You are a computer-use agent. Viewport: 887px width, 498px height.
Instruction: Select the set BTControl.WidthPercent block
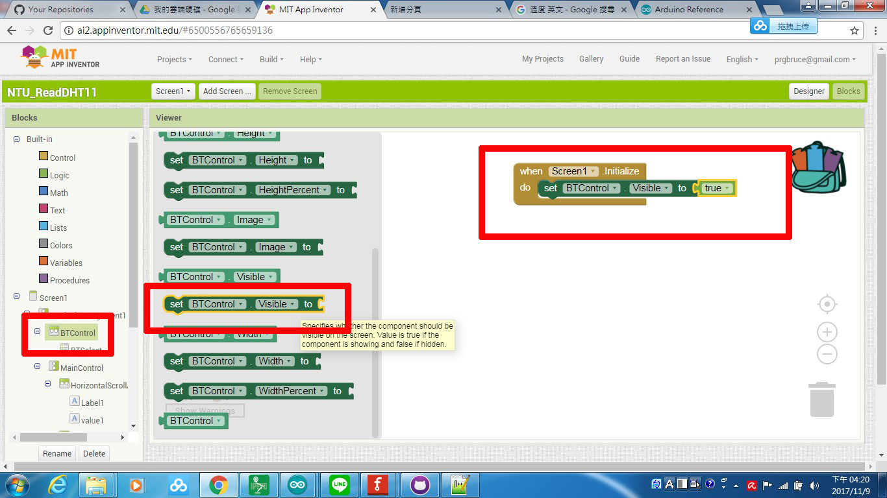coord(258,391)
